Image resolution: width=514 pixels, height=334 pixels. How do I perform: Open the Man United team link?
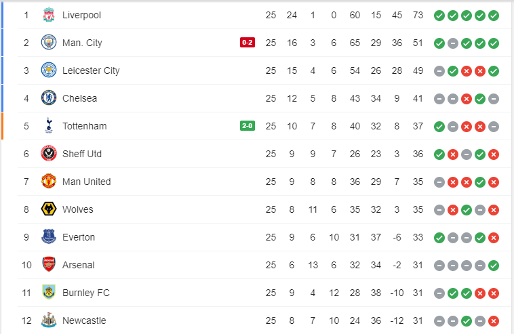pos(86,182)
